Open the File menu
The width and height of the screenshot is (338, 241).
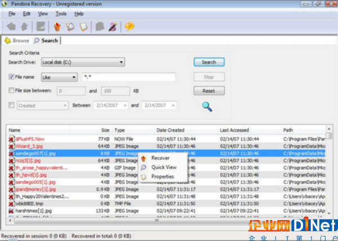click(x=12, y=14)
